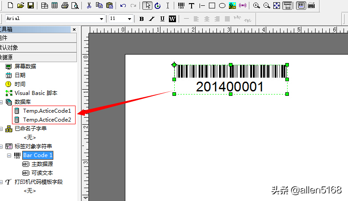
Task: Toggle the toolbox panel view button
Action: [287, 5]
